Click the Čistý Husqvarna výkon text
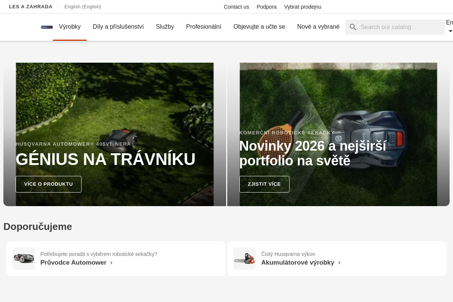The image size is (453, 302). coord(288,254)
